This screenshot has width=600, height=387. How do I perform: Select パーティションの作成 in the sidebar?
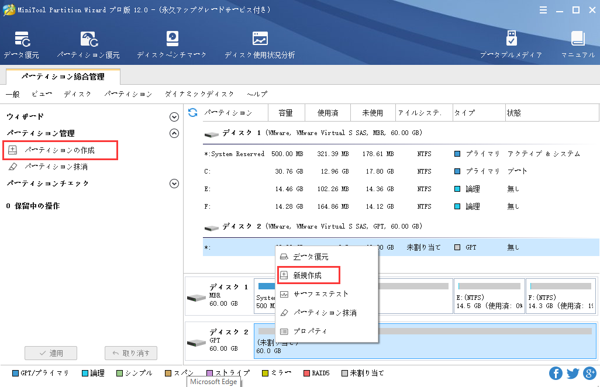pyautogui.click(x=60, y=150)
